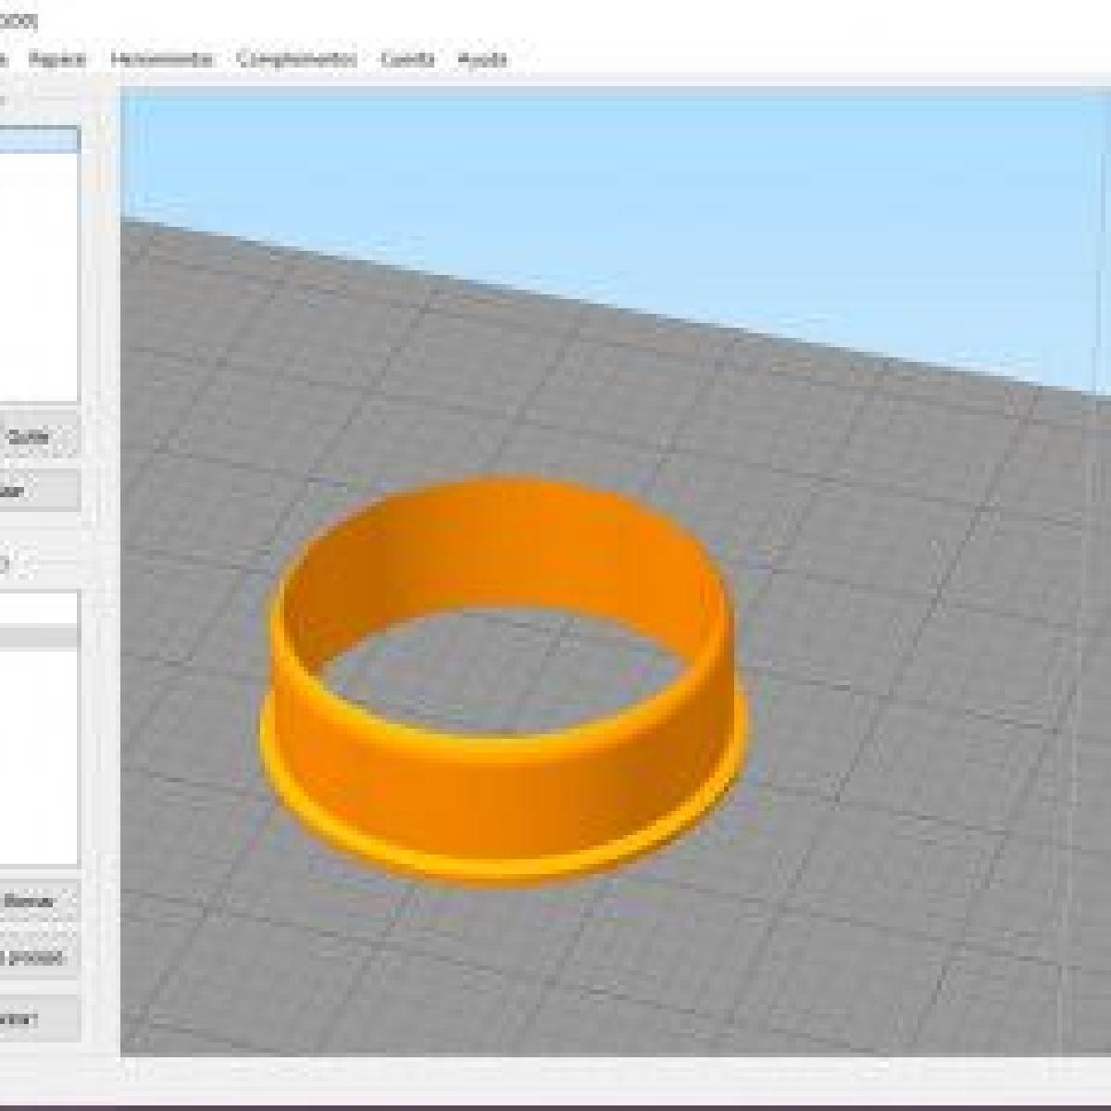
Task: Open the Cuenta menu
Action: (x=407, y=59)
